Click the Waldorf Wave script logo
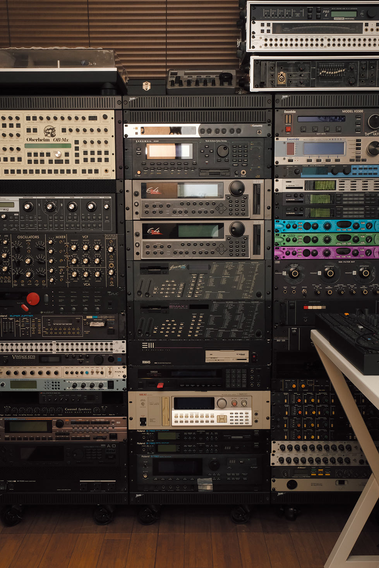Viewport: 379px width, 568px height. [113, 293]
